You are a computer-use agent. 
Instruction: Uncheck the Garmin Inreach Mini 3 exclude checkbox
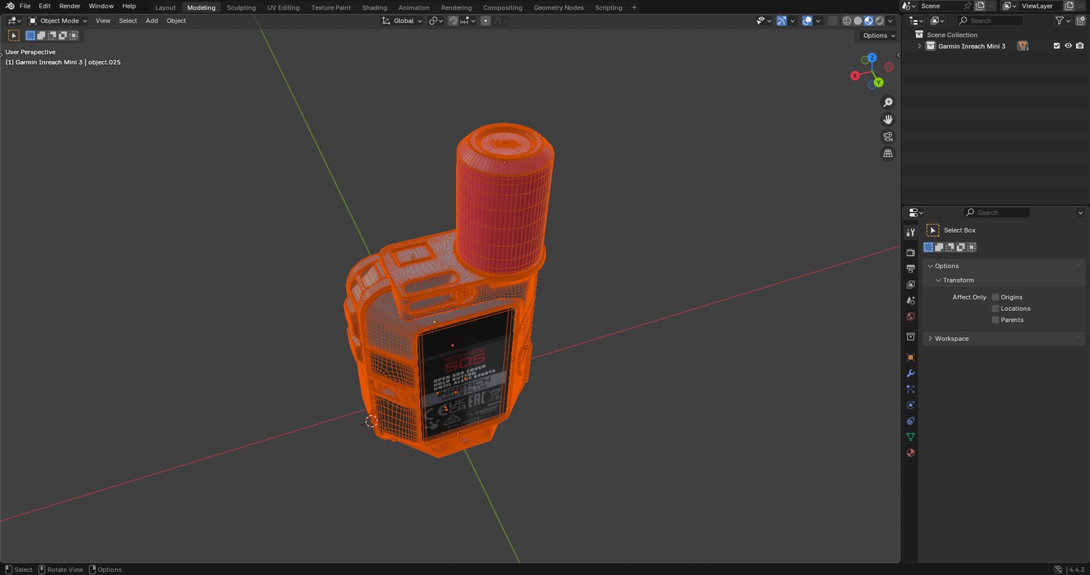[x=1057, y=46]
